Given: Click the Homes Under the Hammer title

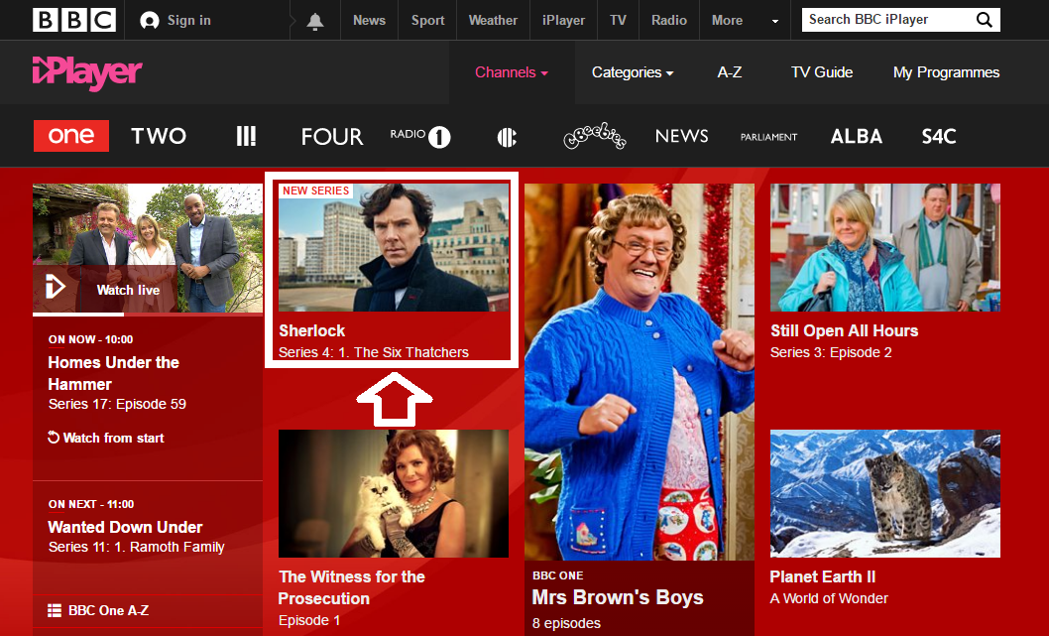Looking at the screenshot, I should pos(114,373).
